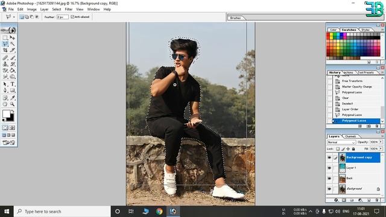The image size is (386, 217).
Task: Open the Filter menu
Action: [69, 10]
